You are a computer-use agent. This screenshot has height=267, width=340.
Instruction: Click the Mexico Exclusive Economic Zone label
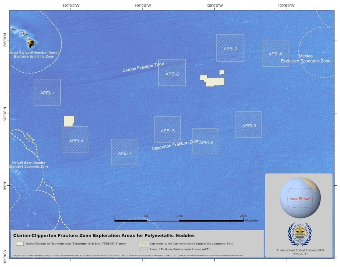click(x=306, y=58)
